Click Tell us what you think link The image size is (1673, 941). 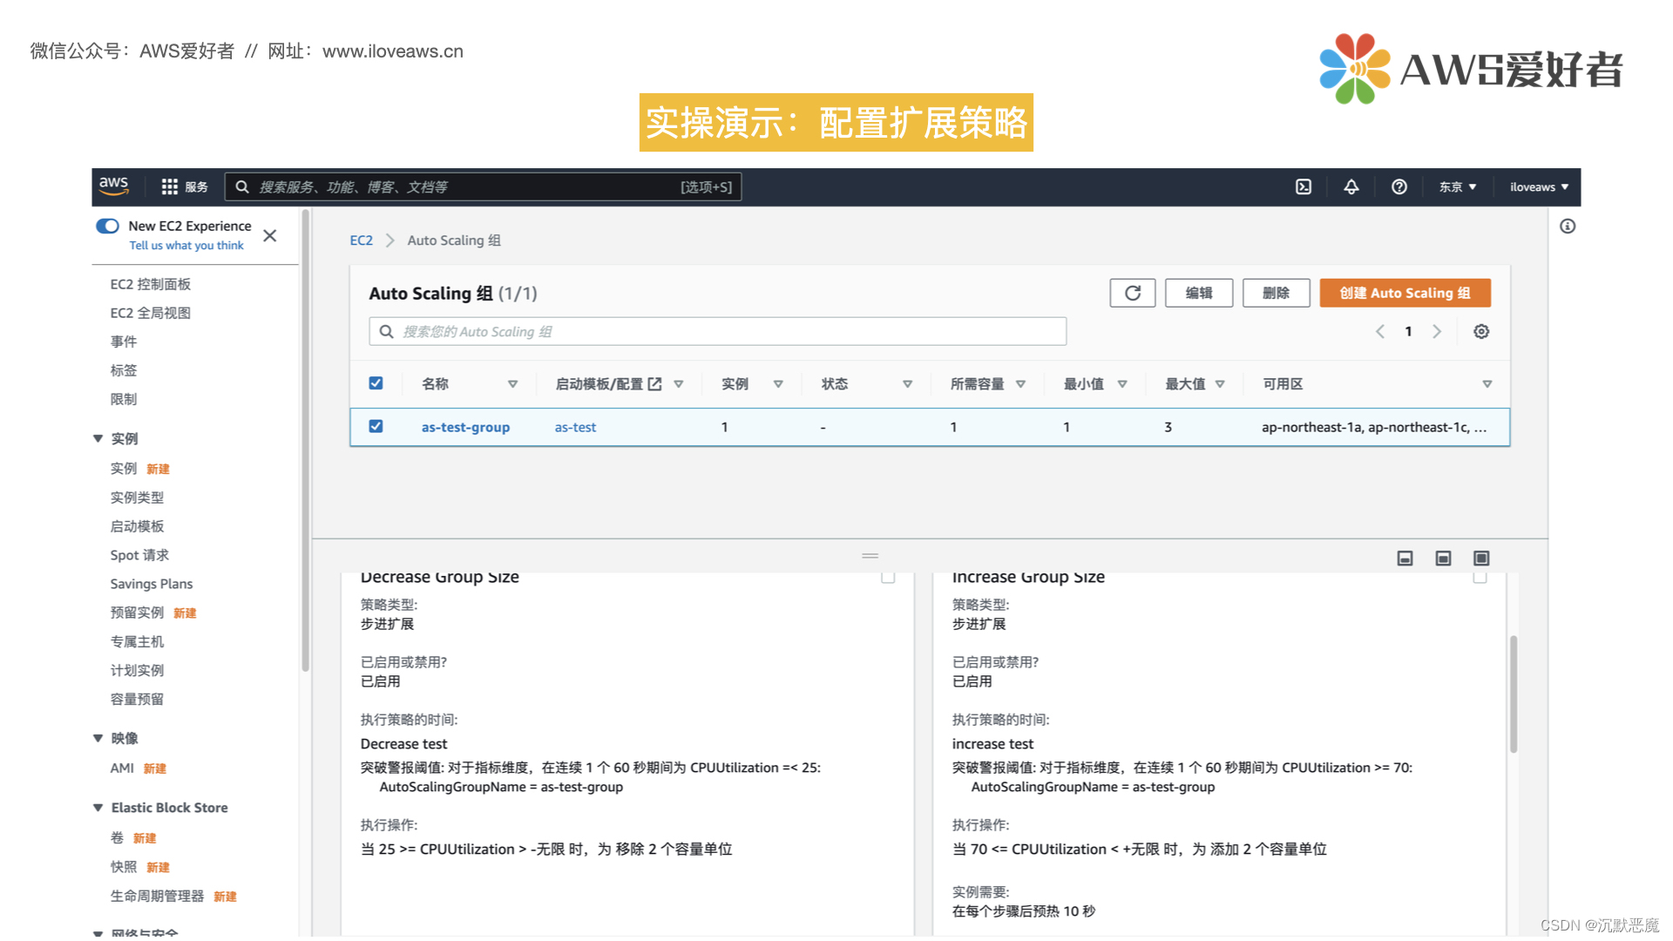point(186,246)
